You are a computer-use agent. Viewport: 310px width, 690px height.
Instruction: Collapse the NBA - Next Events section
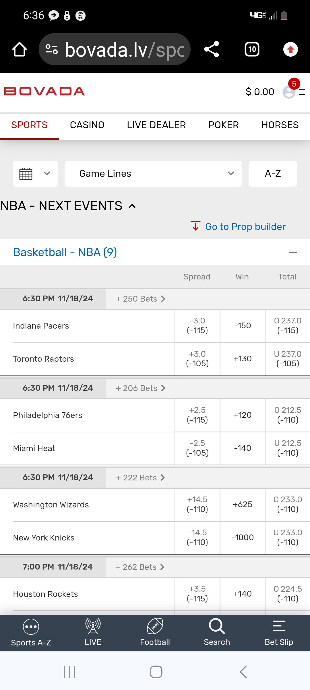click(132, 206)
